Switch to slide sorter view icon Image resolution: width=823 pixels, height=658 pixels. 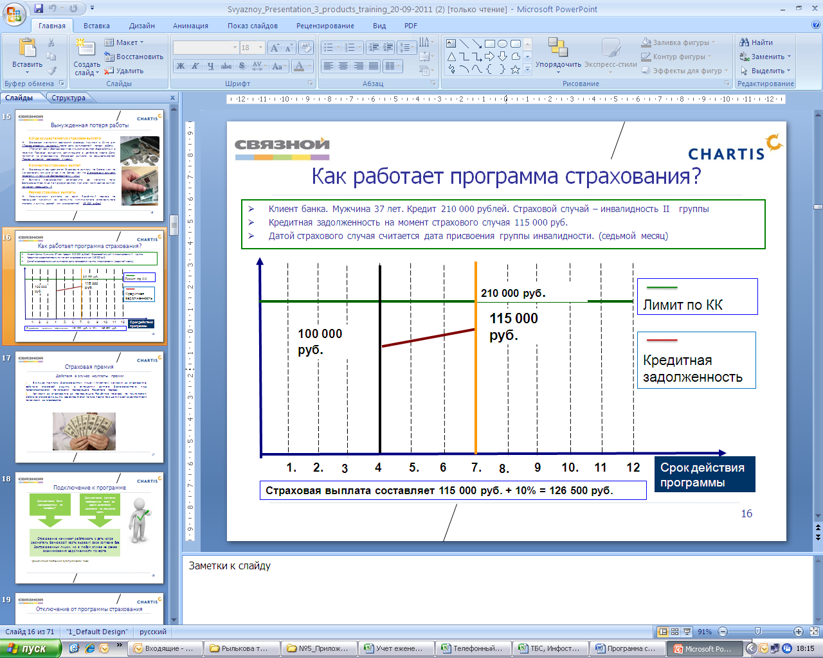[x=675, y=632]
